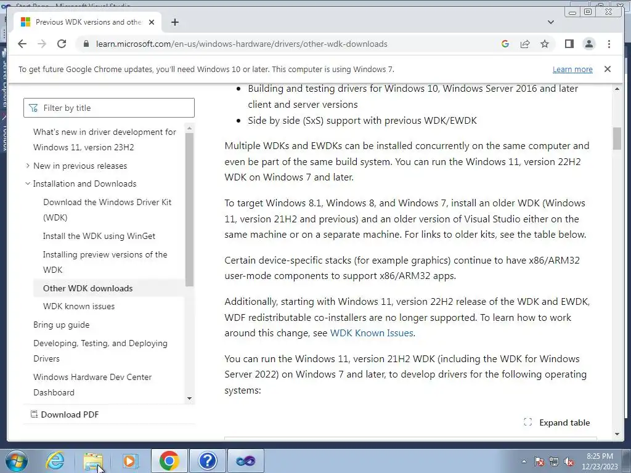The height and width of the screenshot is (473, 631).
Task: Click the Action Center flag tray icon
Action: tap(539, 461)
